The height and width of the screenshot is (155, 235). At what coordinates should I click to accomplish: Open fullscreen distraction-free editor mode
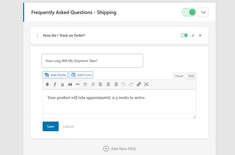(146, 85)
